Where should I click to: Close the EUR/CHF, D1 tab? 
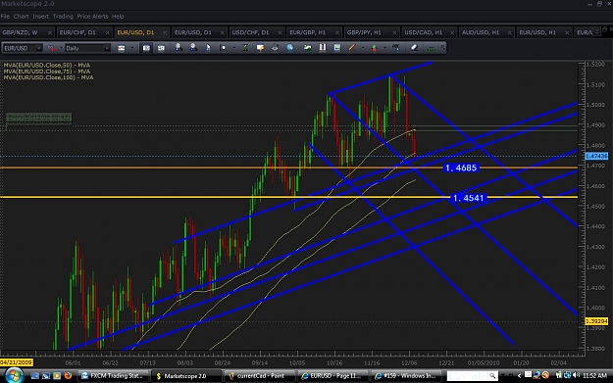pyautogui.click(x=107, y=32)
